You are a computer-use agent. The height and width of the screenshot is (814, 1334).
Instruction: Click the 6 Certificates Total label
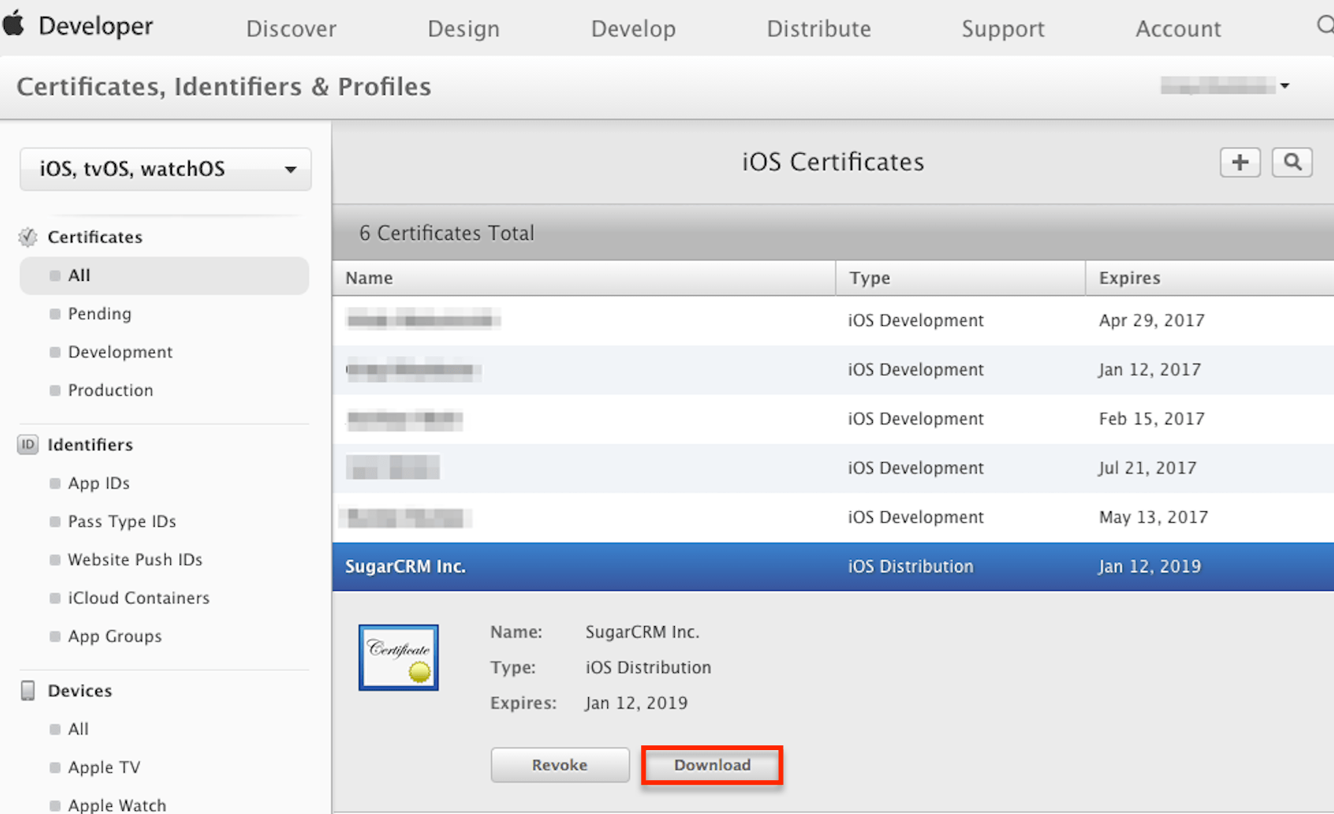click(x=447, y=233)
